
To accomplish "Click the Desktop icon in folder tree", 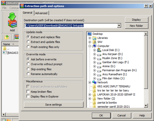I will (90, 34).
